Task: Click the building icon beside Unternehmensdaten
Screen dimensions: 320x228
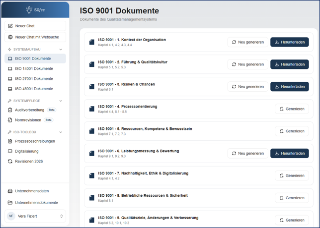Action: point(10,191)
